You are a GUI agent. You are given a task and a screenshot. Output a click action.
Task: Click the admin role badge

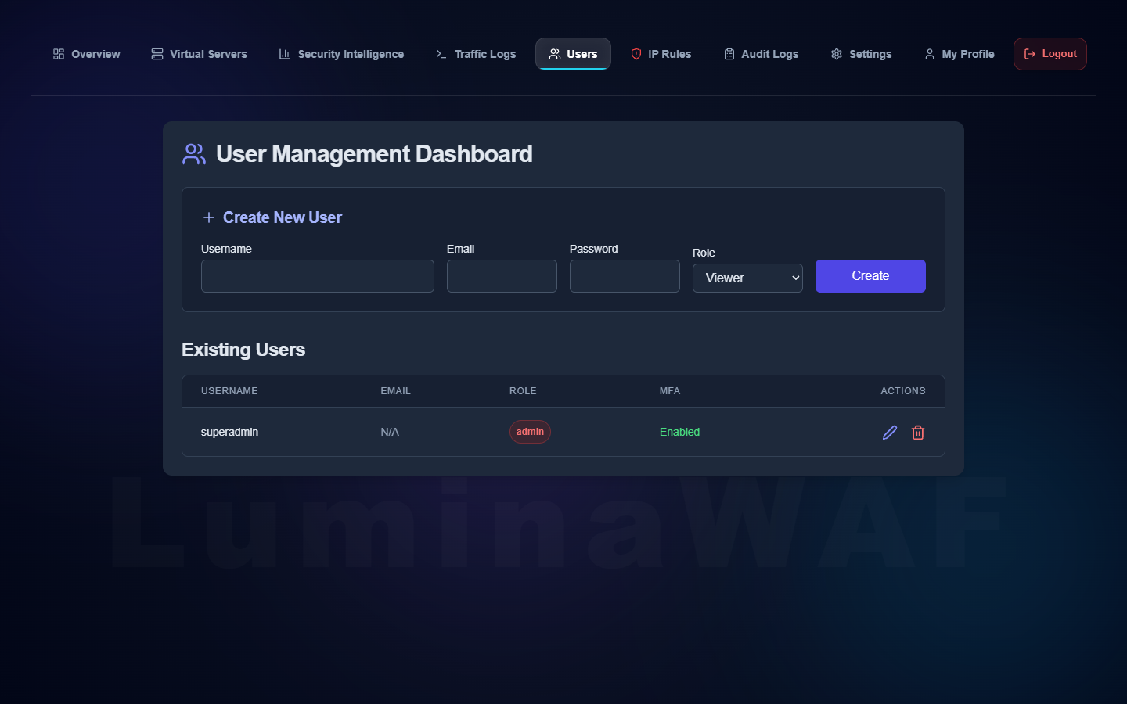(x=530, y=431)
